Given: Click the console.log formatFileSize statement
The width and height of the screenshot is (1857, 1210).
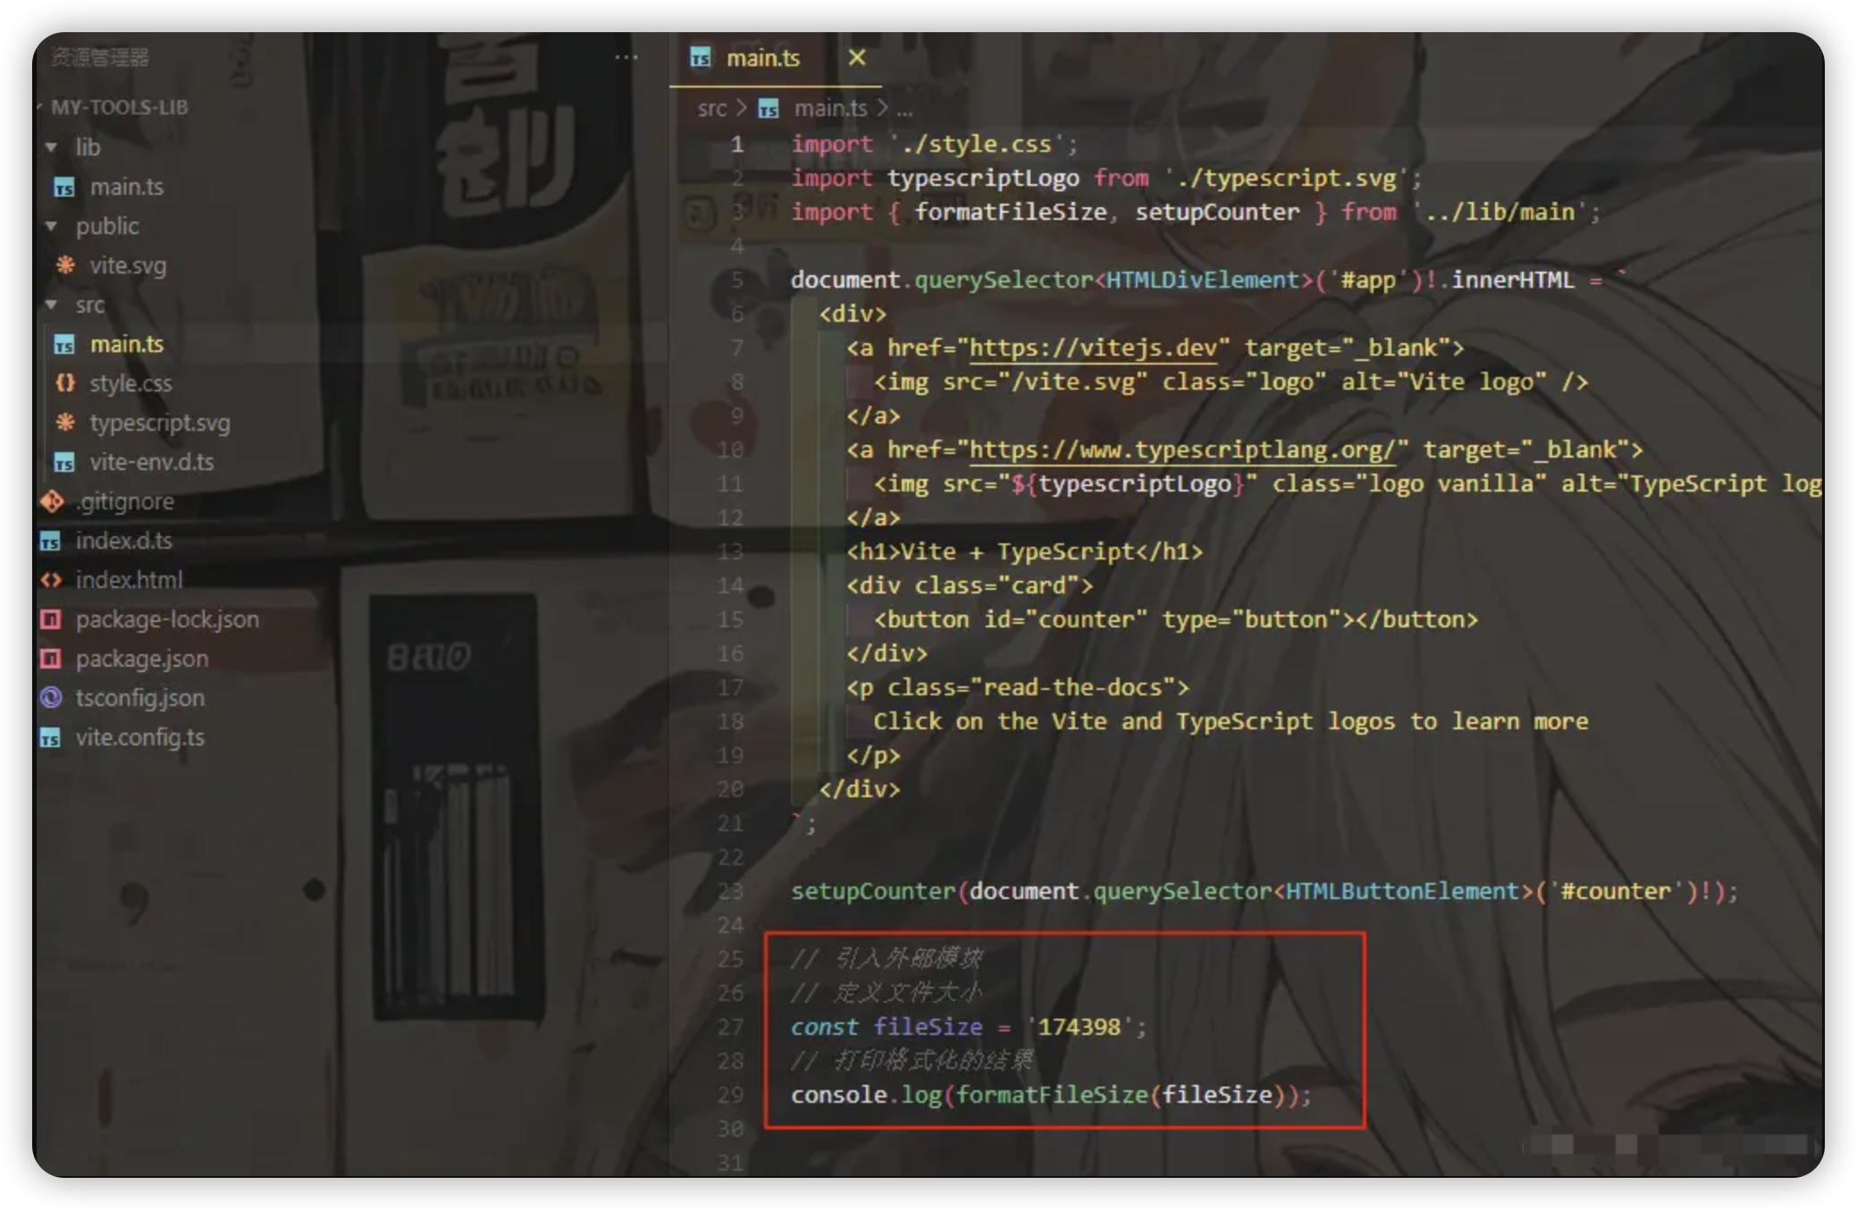Looking at the screenshot, I should (x=1051, y=1095).
